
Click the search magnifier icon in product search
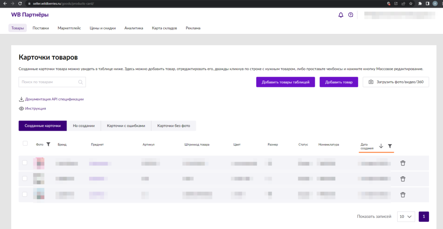(x=80, y=82)
